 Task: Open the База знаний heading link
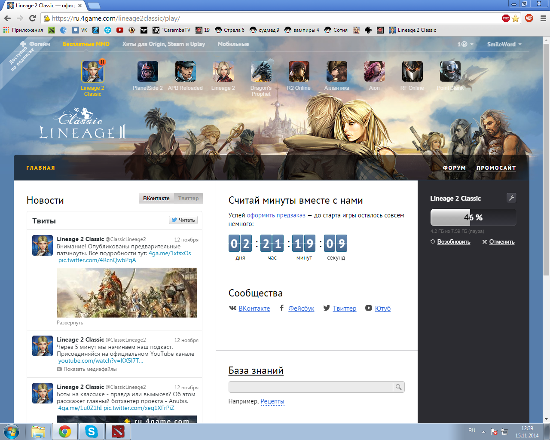point(256,370)
